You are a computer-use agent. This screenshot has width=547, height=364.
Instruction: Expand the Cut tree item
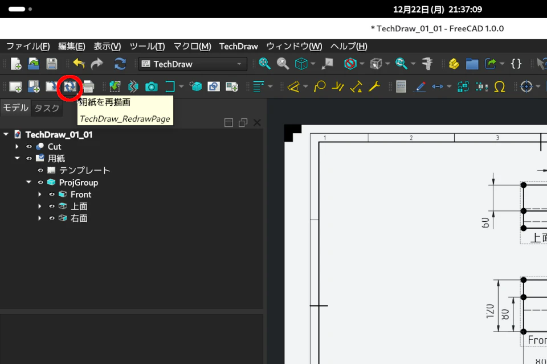click(x=17, y=147)
